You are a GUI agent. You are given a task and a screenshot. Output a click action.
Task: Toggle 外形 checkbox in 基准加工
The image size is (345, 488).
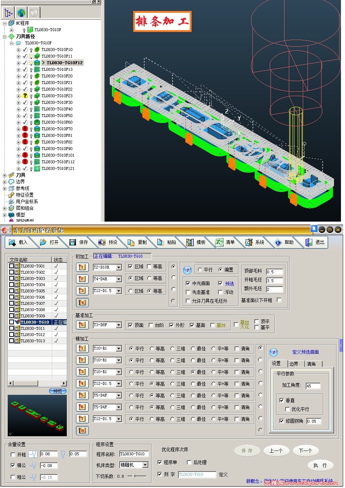171,325
